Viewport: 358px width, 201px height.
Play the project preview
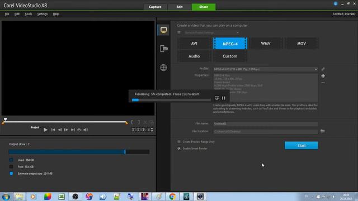45,130
